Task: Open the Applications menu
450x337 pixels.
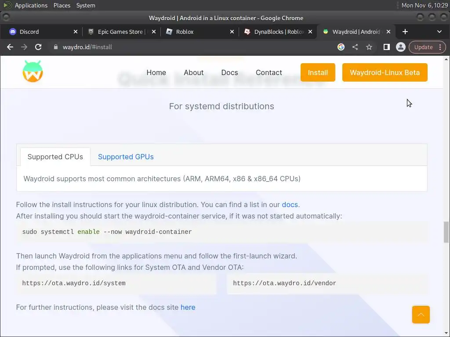Action: (31, 5)
